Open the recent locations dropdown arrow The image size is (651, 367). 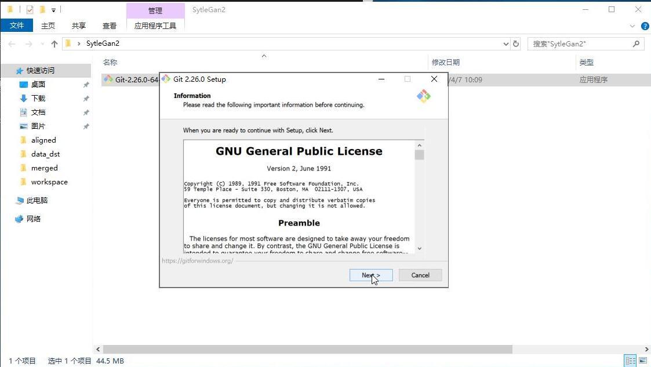[x=42, y=43]
